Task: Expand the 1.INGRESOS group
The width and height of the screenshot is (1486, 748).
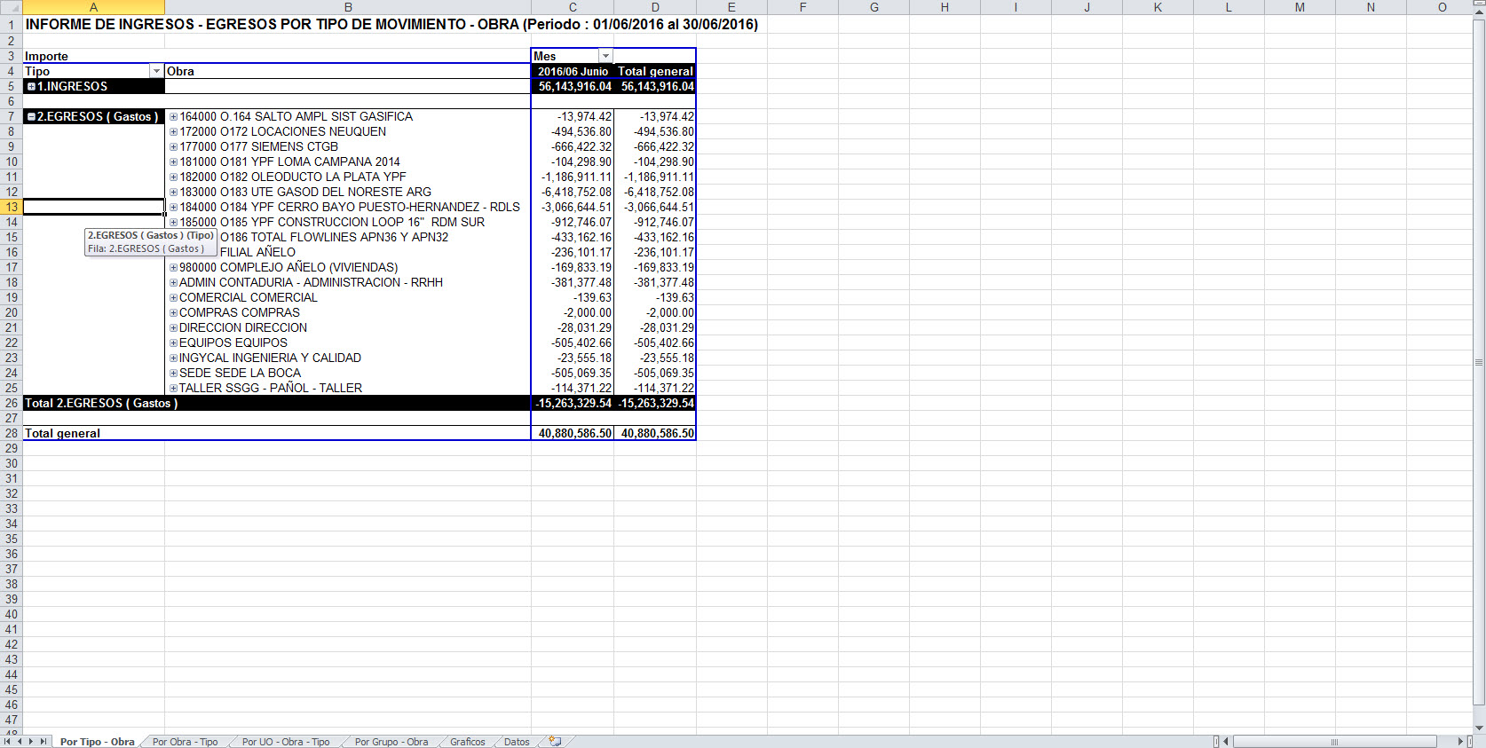Action: 31,87
